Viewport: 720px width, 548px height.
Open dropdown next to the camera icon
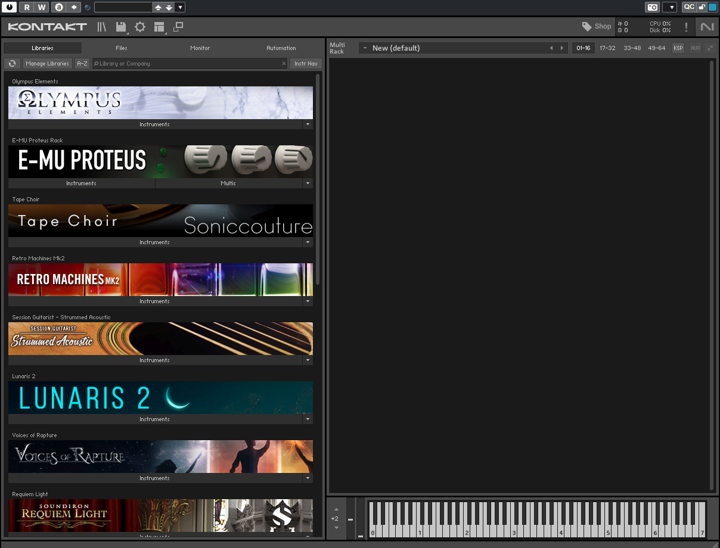pyautogui.click(x=669, y=7)
